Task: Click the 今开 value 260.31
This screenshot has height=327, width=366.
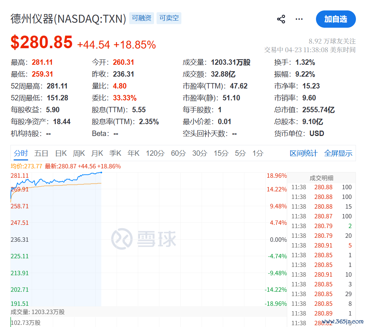Action: click(x=123, y=62)
